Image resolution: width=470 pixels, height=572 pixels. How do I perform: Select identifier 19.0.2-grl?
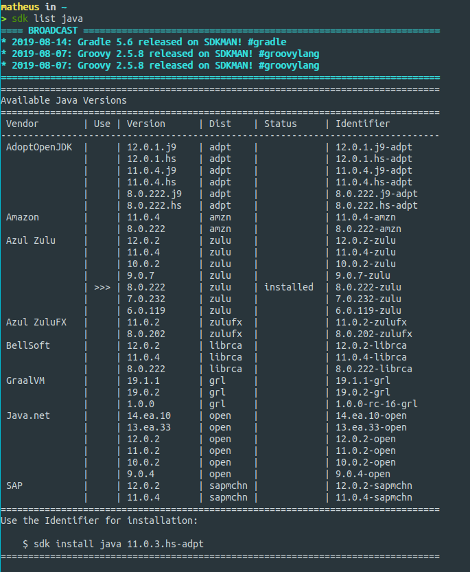click(x=363, y=392)
